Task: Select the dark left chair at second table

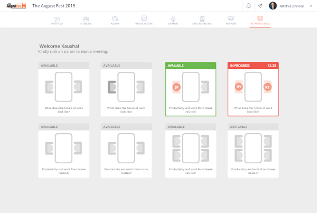Action: coord(111,87)
